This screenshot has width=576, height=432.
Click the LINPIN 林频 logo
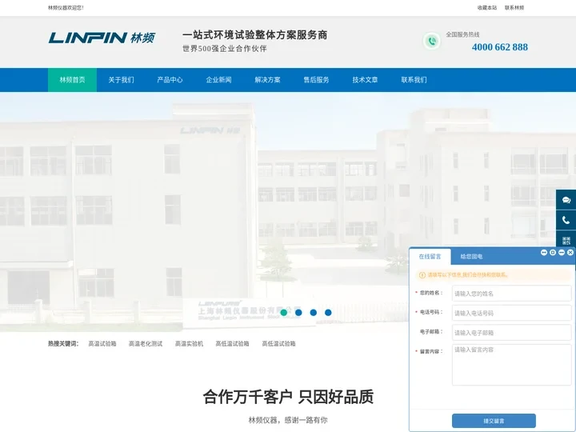tap(102, 38)
